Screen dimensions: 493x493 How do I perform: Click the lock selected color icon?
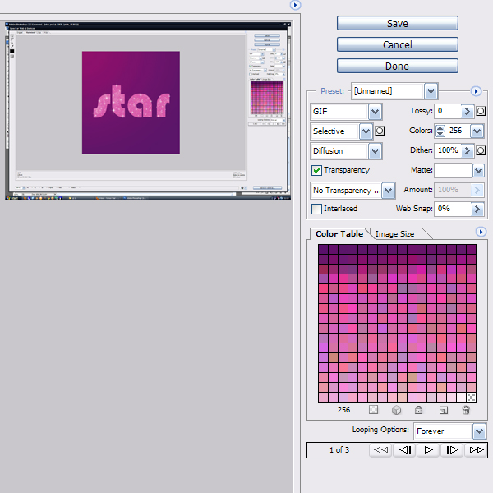[418, 410]
